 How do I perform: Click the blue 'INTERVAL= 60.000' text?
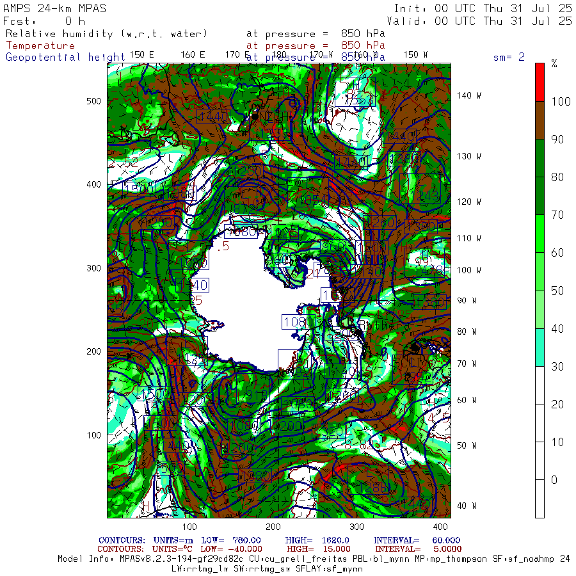click(x=417, y=540)
